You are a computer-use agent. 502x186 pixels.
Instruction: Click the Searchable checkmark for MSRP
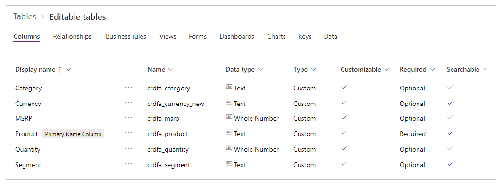click(x=450, y=118)
